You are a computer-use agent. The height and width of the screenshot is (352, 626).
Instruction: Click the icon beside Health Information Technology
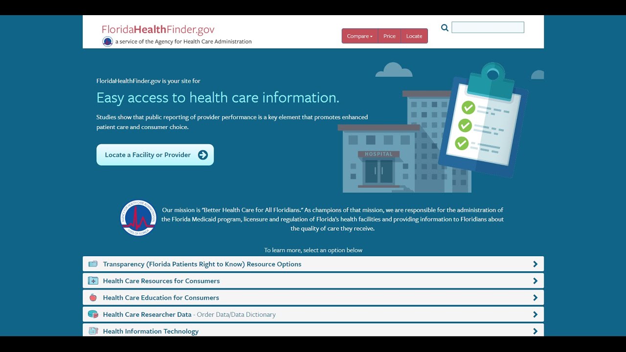(93, 331)
